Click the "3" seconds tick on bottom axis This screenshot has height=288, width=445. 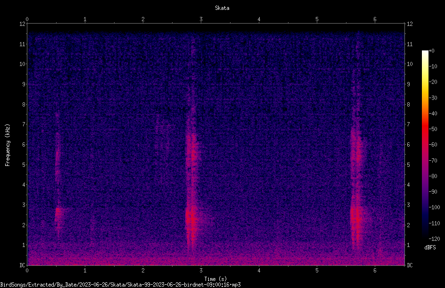pyautogui.click(x=201, y=271)
